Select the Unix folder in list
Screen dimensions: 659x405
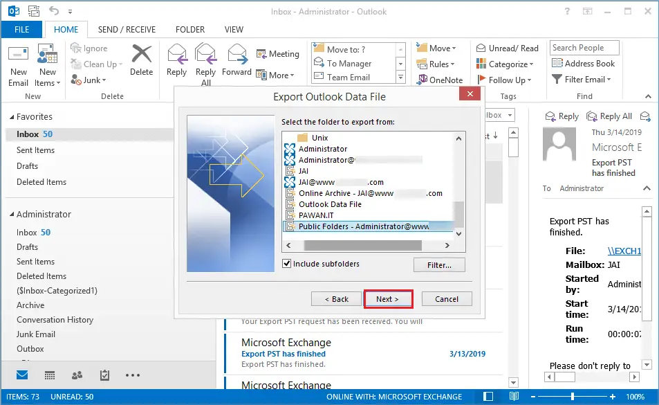[x=319, y=138]
